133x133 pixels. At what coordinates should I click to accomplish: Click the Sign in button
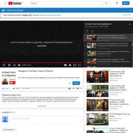pos(126,3)
